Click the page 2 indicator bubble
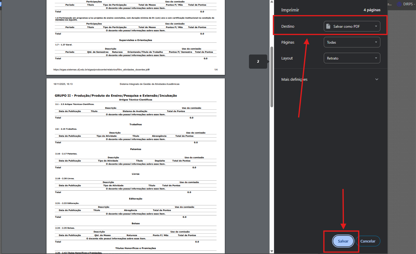 (x=258, y=62)
